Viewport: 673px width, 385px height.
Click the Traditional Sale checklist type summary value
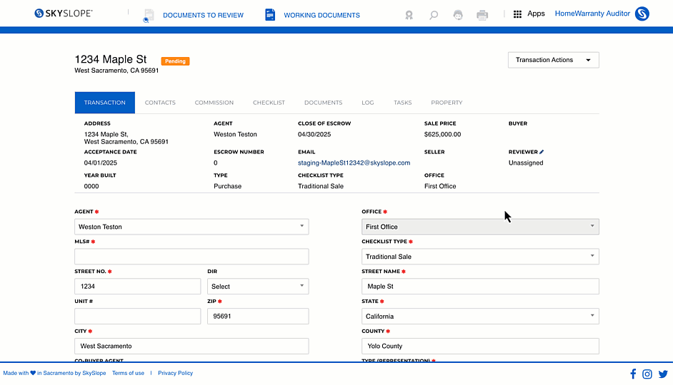(x=321, y=186)
